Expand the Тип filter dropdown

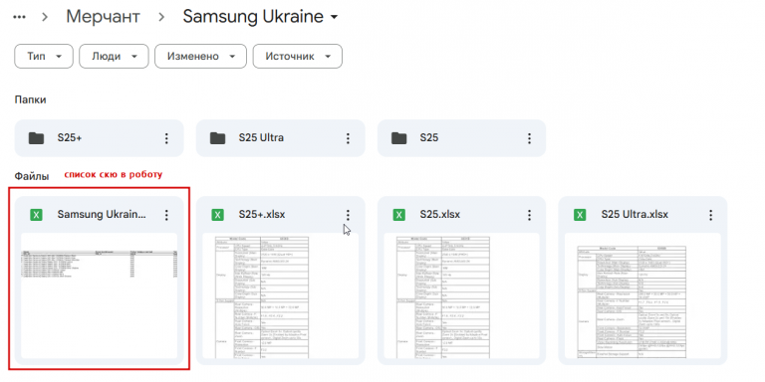(44, 57)
